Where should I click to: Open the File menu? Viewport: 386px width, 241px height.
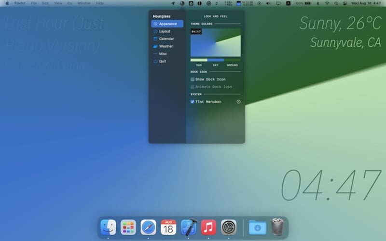coord(34,3)
